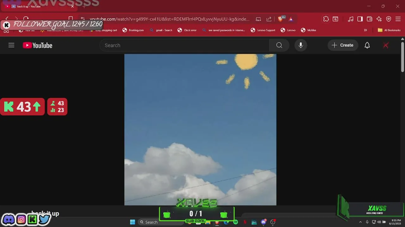
Task: Open Discord from the taskbar
Action: coord(264,222)
